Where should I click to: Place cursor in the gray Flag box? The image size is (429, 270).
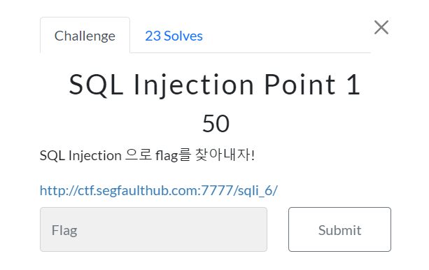(153, 229)
